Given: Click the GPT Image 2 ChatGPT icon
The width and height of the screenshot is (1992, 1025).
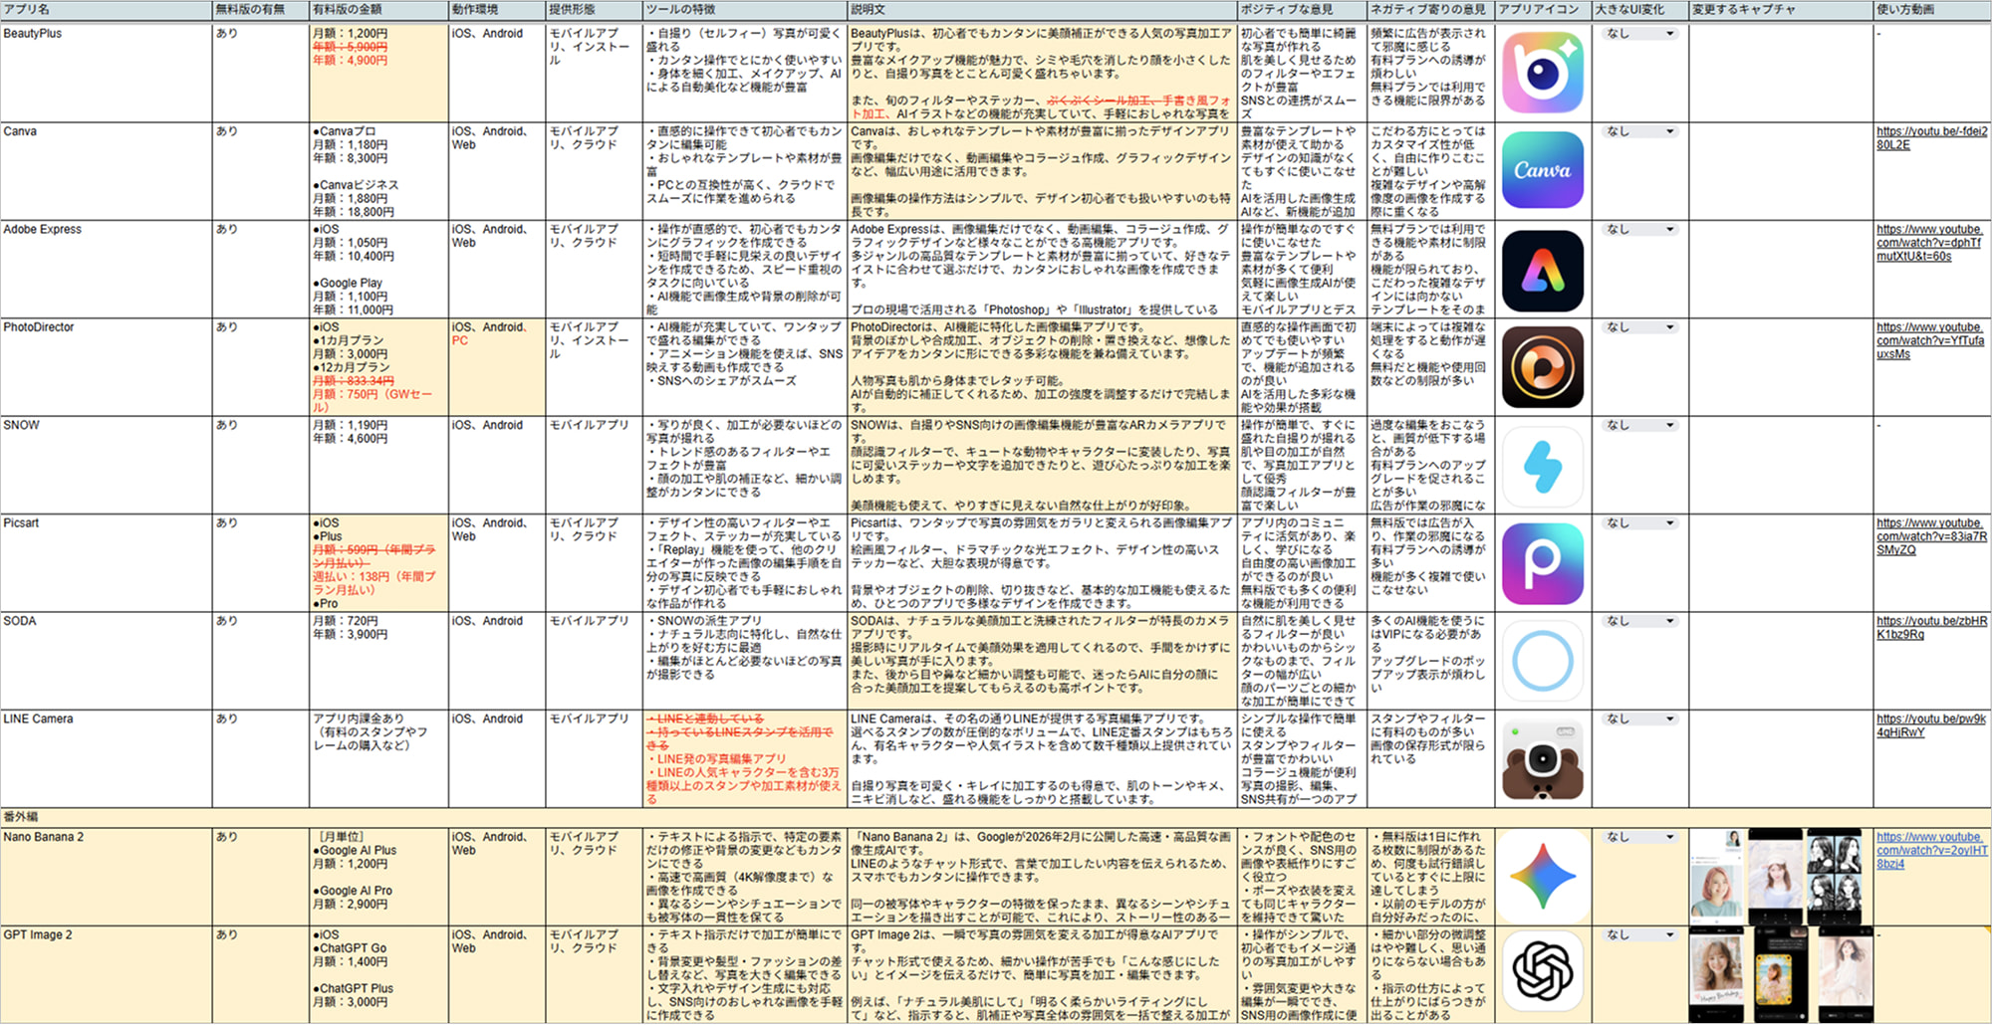Looking at the screenshot, I should pos(1543,971).
